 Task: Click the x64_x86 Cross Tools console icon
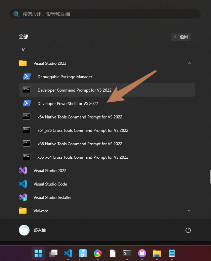pyautogui.click(x=27, y=130)
